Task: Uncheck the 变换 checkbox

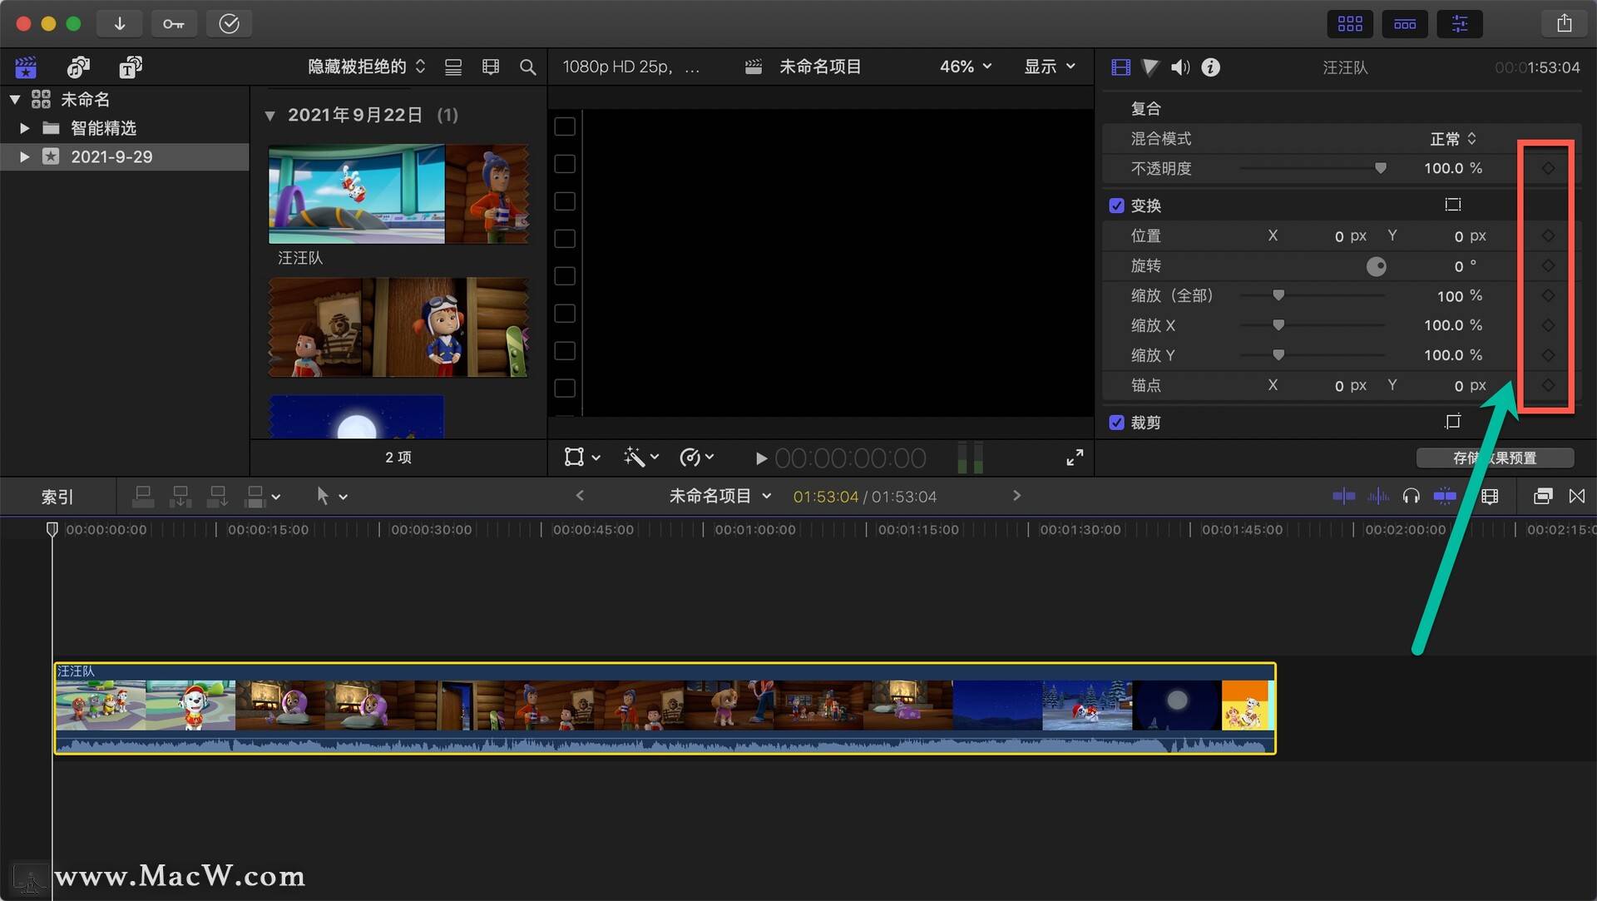Action: click(x=1116, y=205)
